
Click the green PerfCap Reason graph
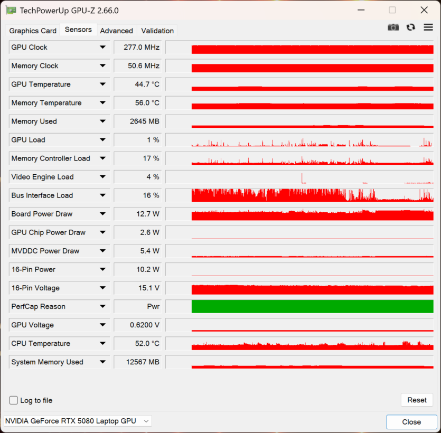299,306
